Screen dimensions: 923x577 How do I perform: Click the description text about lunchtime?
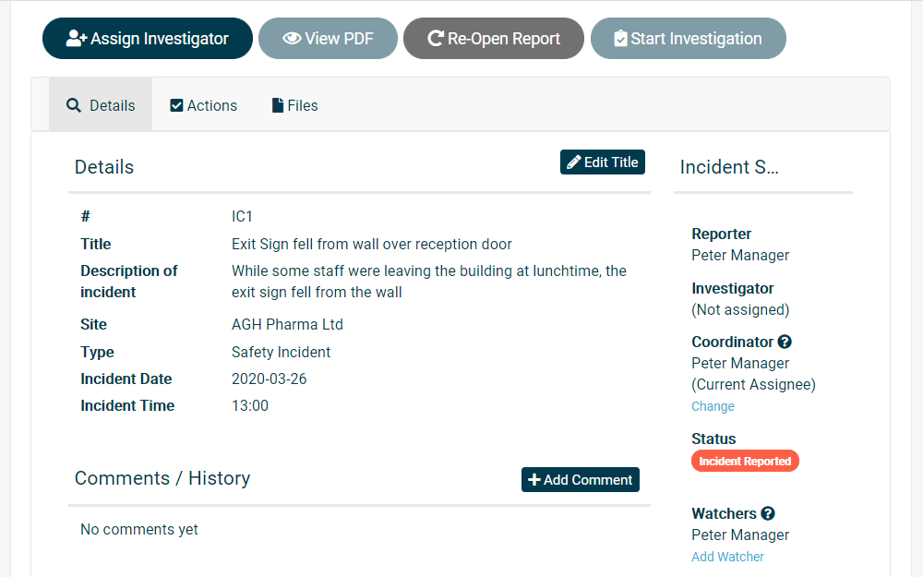pos(428,282)
